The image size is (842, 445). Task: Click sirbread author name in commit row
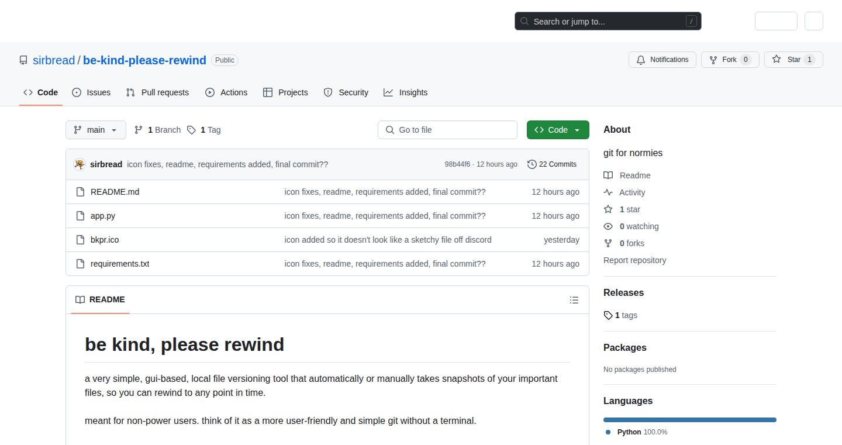tap(106, 164)
